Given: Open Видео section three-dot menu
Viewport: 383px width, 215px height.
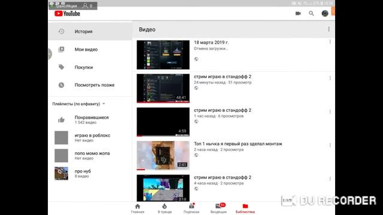Looking at the screenshot, I should (329, 29).
